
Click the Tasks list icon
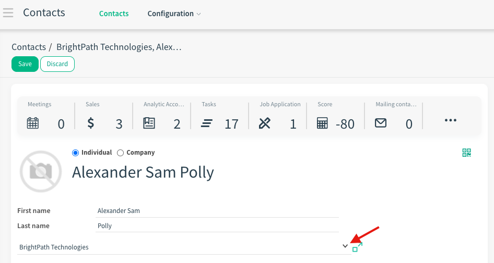point(207,123)
